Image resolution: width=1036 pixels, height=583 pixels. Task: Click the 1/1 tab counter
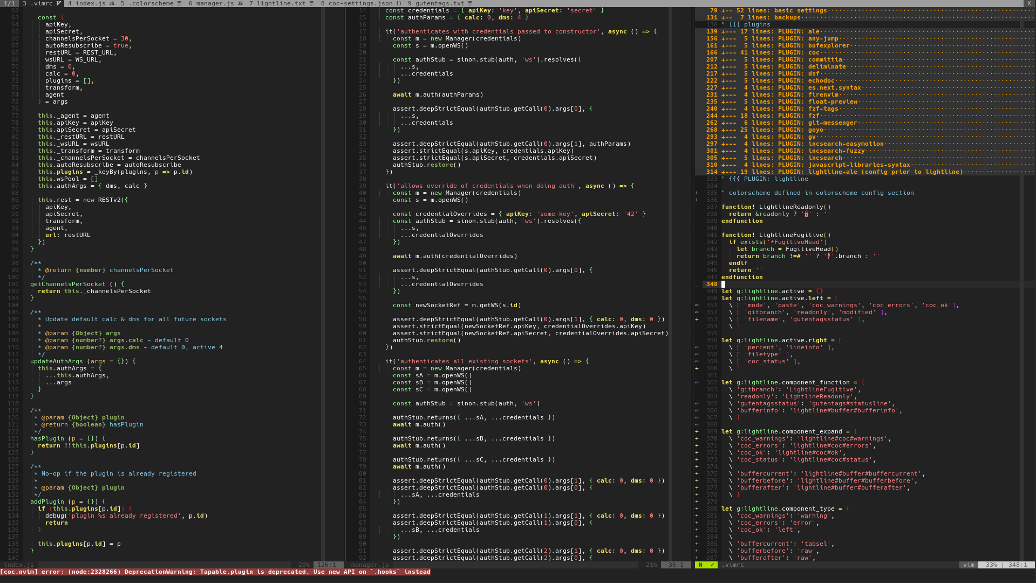tap(10, 3)
